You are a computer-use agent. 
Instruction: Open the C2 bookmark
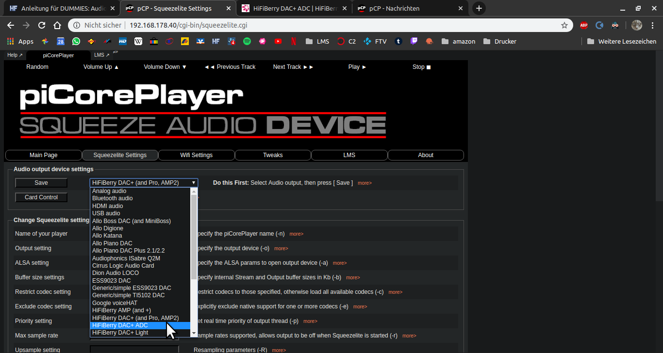tap(347, 41)
